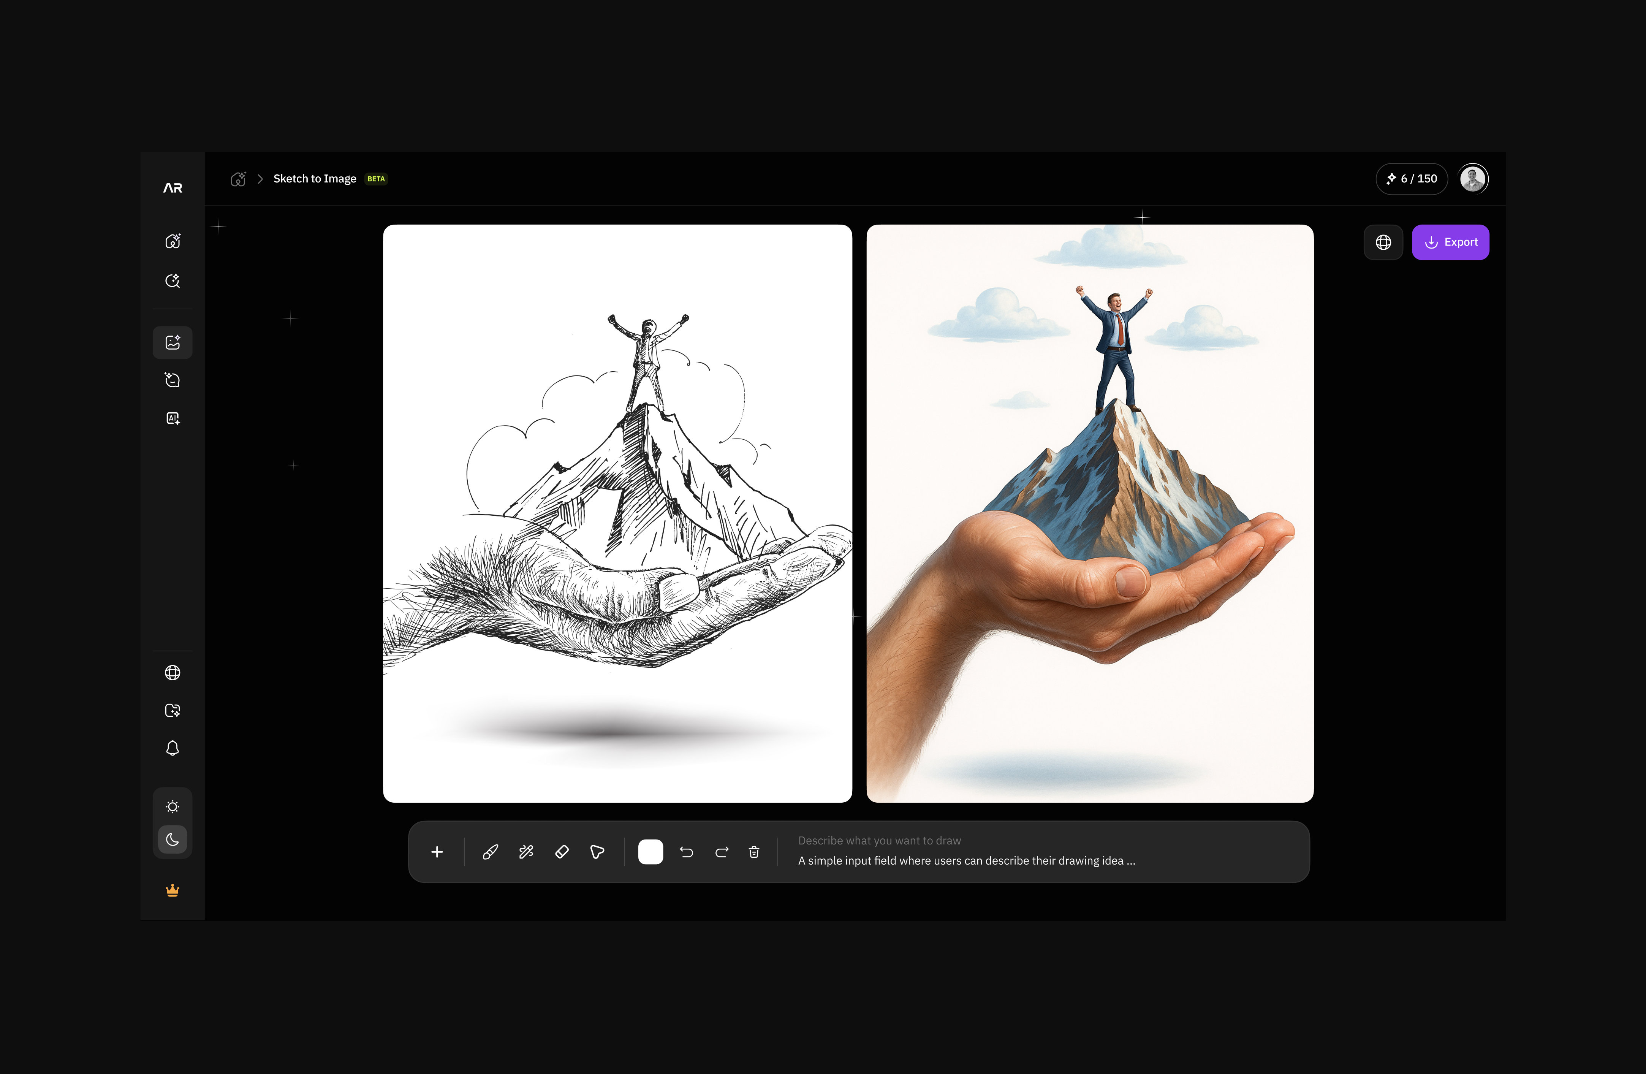Click the Export button
Image resolution: width=1646 pixels, height=1074 pixels.
[1450, 241]
